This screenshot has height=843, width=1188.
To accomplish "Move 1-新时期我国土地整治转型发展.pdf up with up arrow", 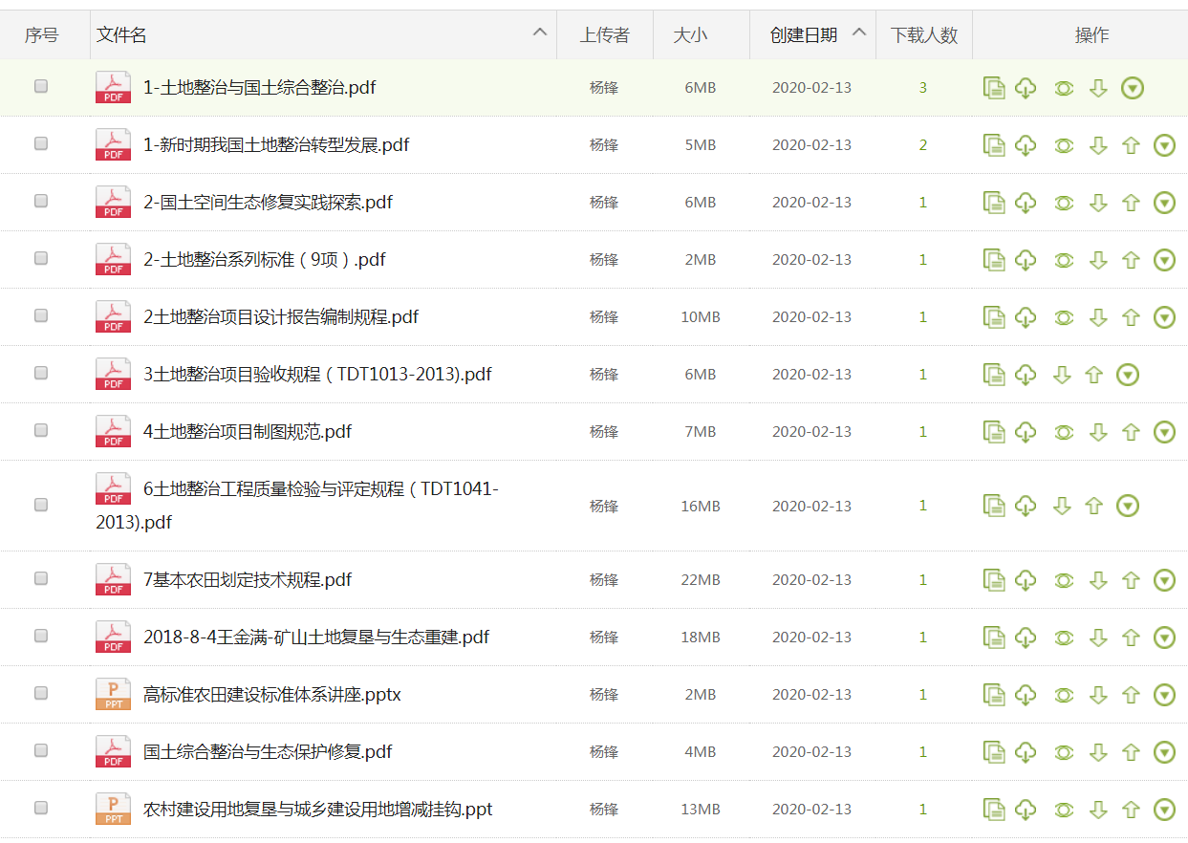I will point(1131,145).
